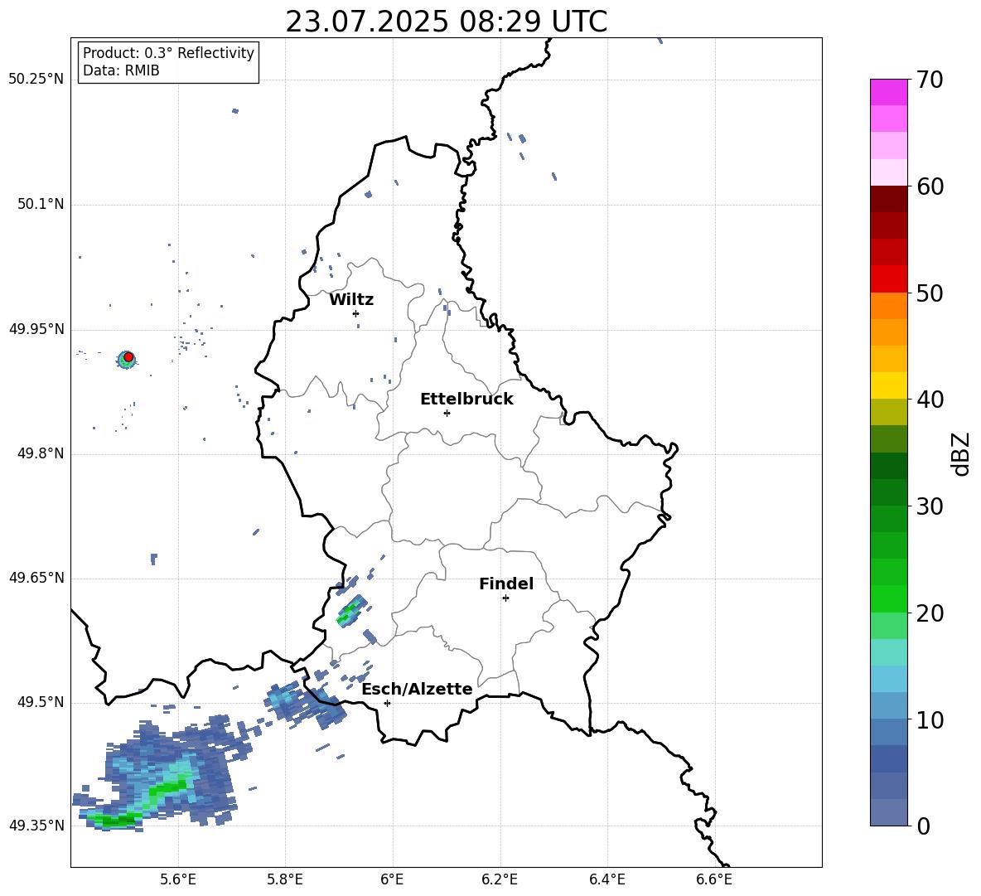This screenshot has height=896, width=981.
Task: Click the large rain echo in the southwest corner
Action: 162,776
